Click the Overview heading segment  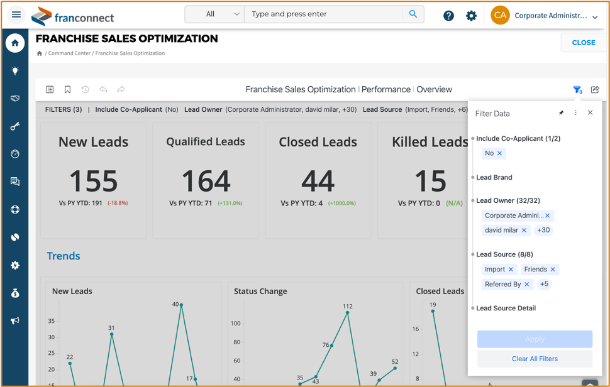coord(434,89)
